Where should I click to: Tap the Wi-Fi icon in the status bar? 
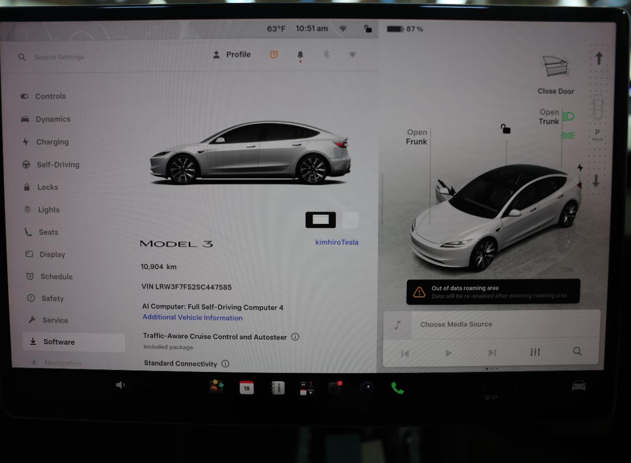343,29
